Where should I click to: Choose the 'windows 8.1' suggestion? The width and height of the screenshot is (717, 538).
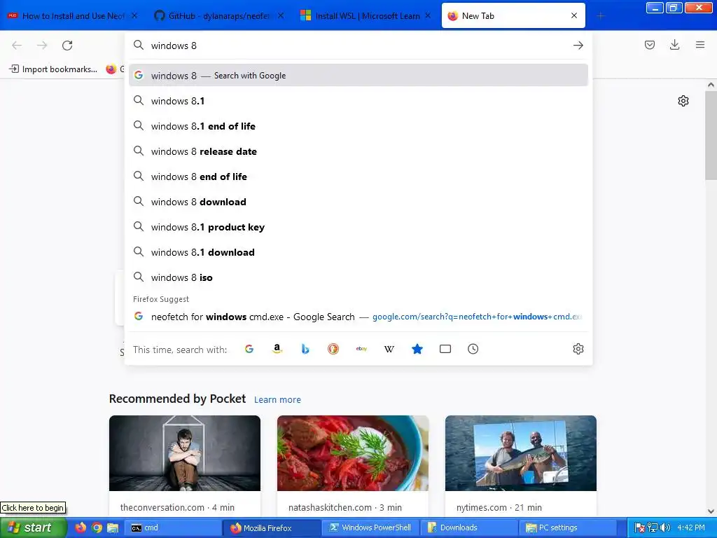[x=358, y=101]
